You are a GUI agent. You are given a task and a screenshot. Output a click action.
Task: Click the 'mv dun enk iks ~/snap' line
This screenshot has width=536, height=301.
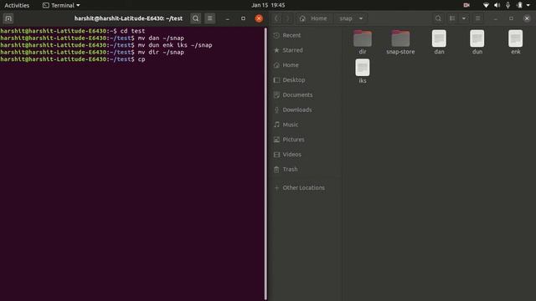click(x=106, y=45)
